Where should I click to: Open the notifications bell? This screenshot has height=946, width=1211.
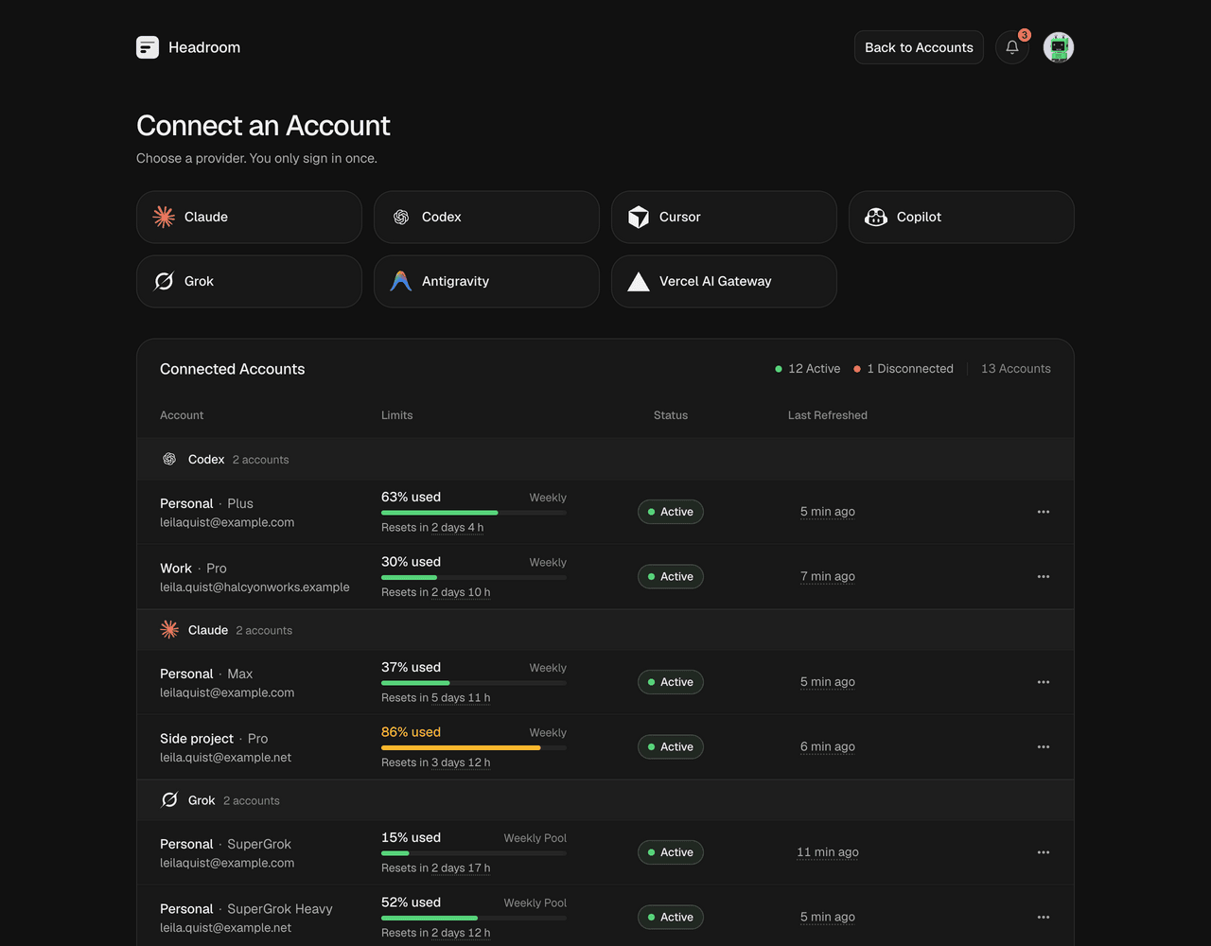pyautogui.click(x=1012, y=47)
